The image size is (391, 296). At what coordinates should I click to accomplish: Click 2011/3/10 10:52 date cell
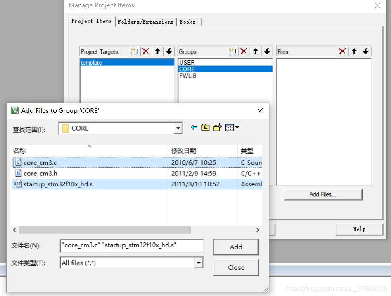(x=196, y=184)
